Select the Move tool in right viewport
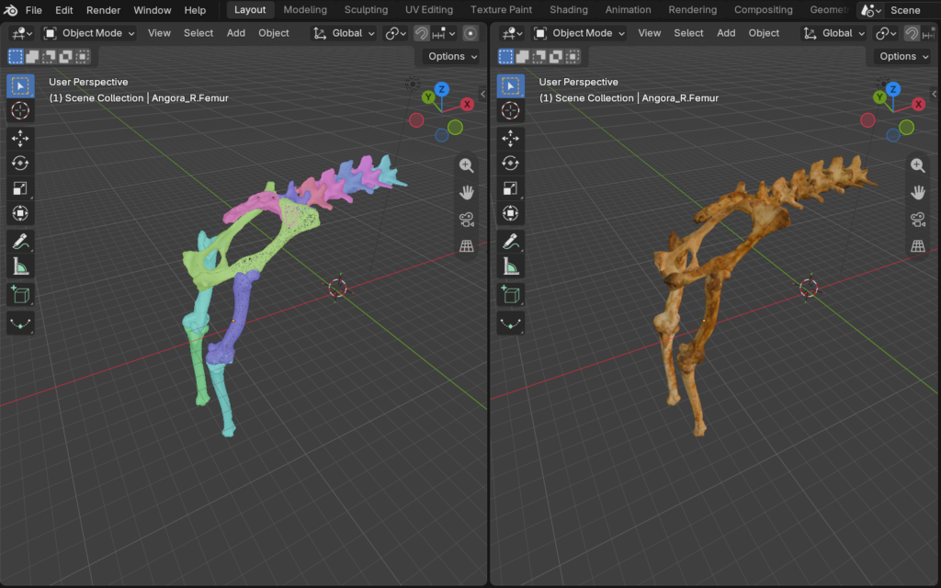 [511, 139]
